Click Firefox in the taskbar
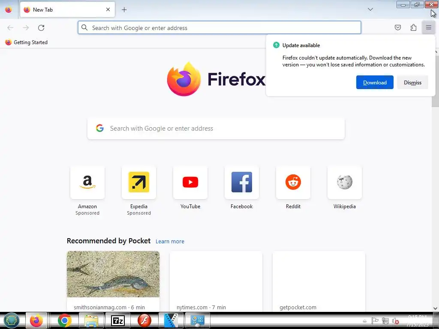This screenshot has width=439, height=329. coord(36,320)
